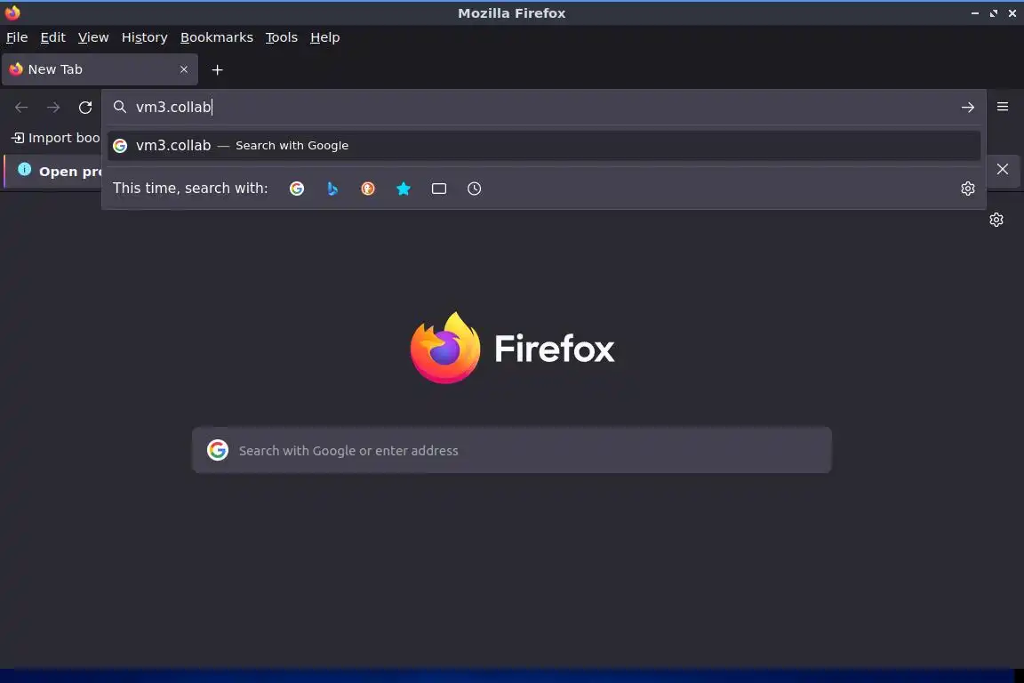This screenshot has height=683, width=1024.
Task: Search in Bookmarks star icon
Action: point(404,189)
